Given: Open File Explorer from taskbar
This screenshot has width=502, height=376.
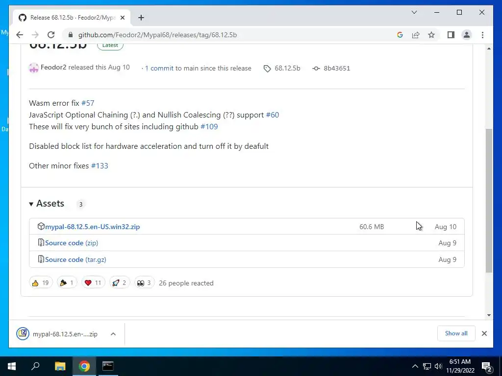Looking at the screenshot, I should click(x=60, y=366).
